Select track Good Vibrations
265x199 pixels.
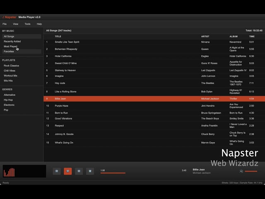[x=63, y=119]
